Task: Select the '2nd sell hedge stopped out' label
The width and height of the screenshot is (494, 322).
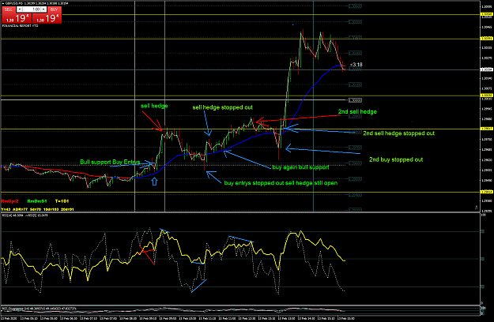Action: click(x=399, y=133)
